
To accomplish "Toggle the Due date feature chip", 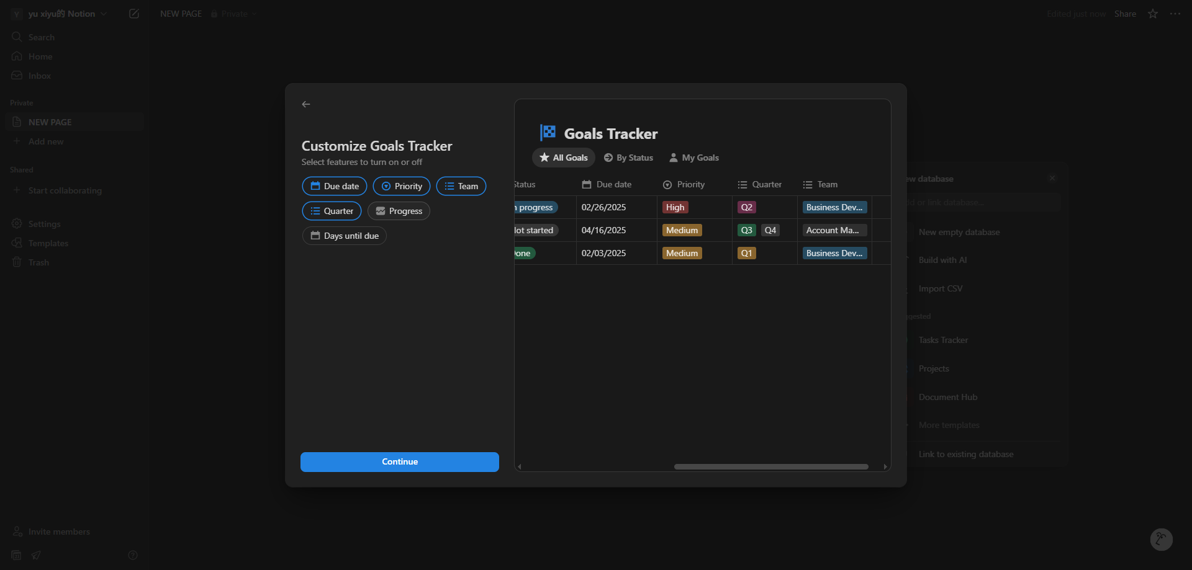I will (x=335, y=186).
